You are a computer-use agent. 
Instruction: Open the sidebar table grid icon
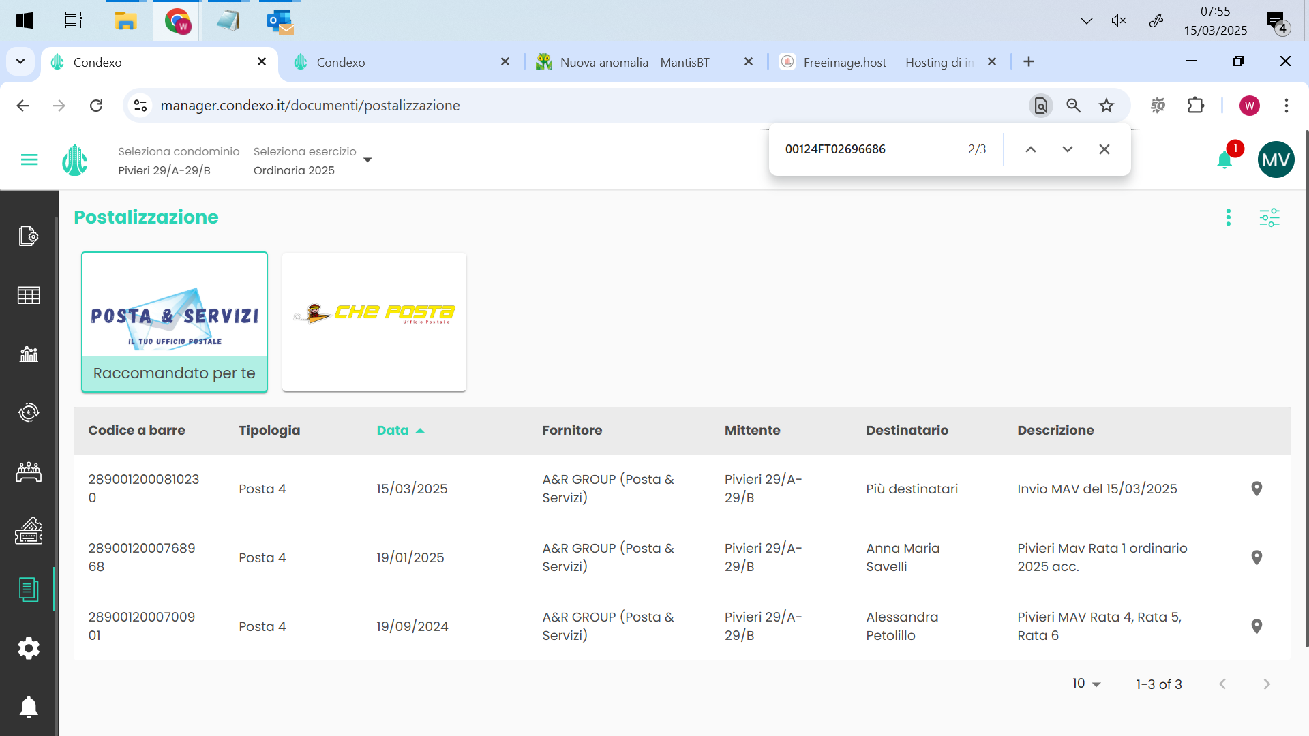[29, 295]
